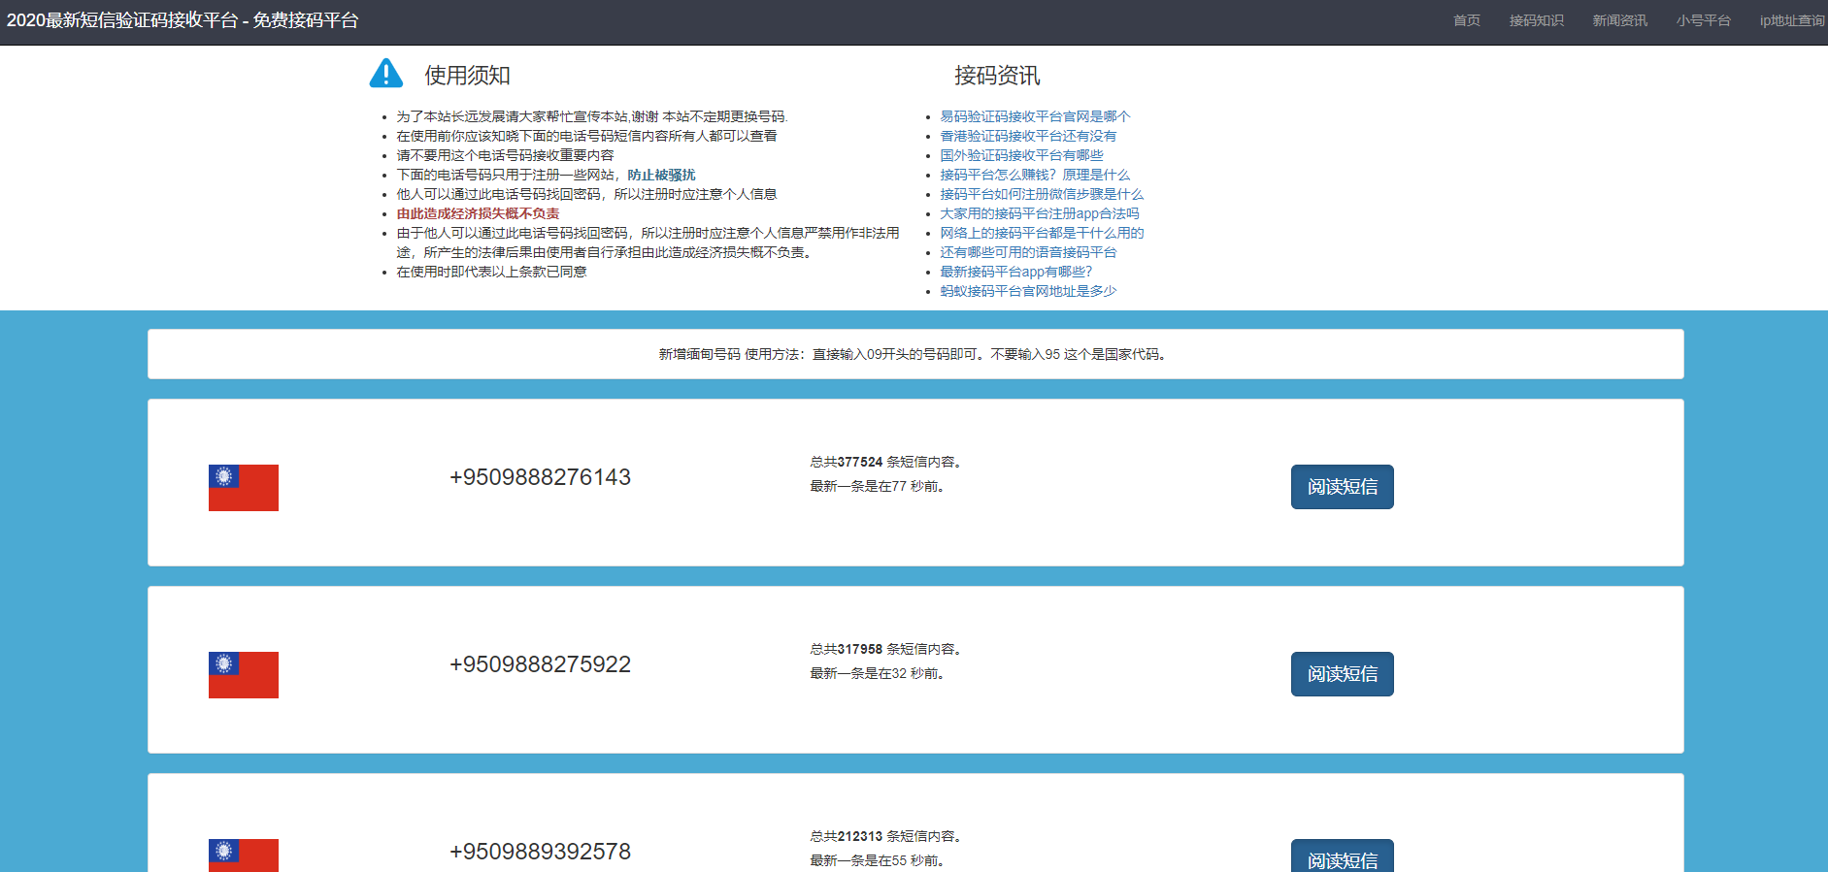Screen dimensions: 1828x872
Task: Open article 还有哪些可用的语音接码平台
Action: click(x=1028, y=252)
